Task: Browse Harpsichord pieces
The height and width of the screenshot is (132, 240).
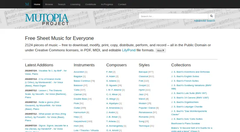Action: point(80,121)
